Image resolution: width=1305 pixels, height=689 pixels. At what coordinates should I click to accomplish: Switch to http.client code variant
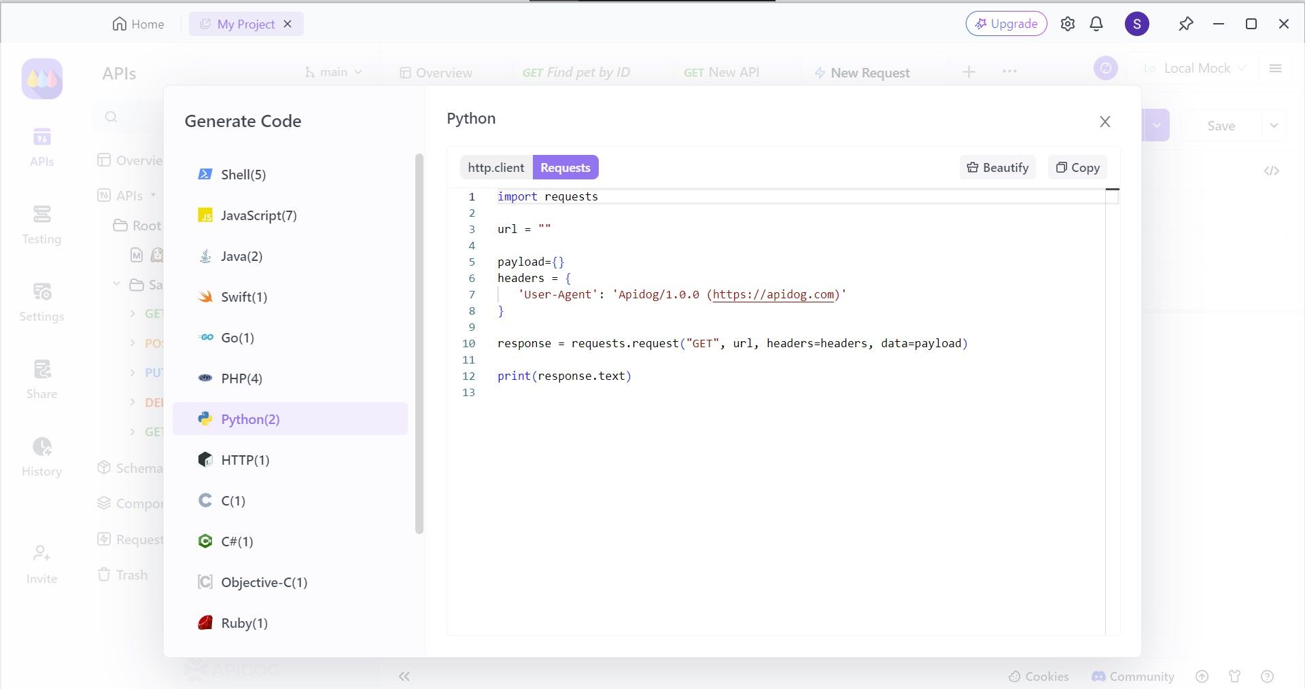(495, 168)
